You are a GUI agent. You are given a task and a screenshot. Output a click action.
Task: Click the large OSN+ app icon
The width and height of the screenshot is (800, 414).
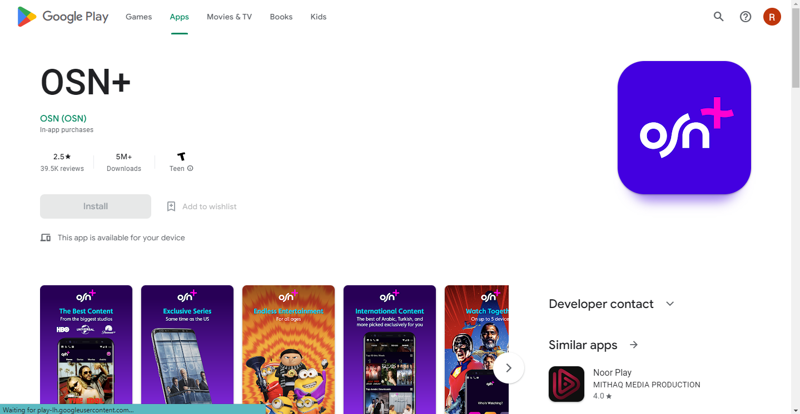tap(684, 128)
